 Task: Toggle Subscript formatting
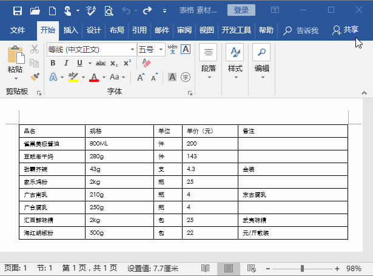(x=114, y=63)
